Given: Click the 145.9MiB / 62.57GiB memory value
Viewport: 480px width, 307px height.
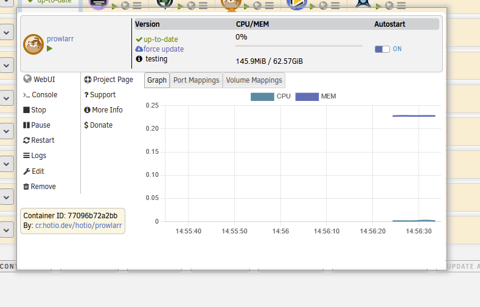Looking at the screenshot, I should coord(269,61).
